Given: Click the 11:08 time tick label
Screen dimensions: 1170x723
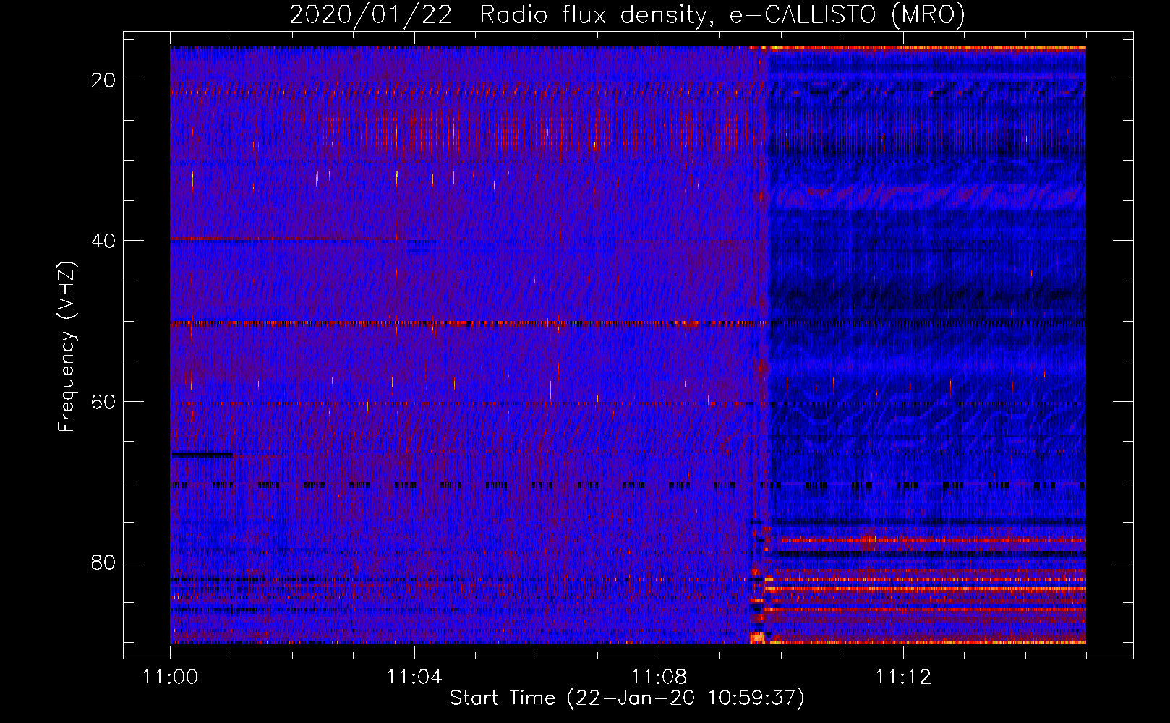Looking at the screenshot, I should click(658, 677).
